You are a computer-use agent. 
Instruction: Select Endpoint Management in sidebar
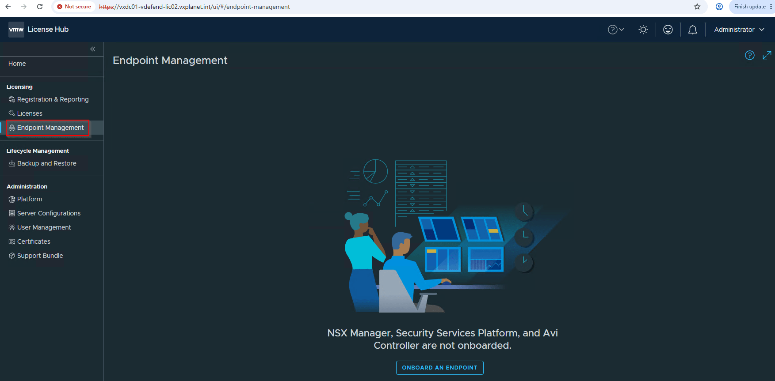tap(50, 128)
